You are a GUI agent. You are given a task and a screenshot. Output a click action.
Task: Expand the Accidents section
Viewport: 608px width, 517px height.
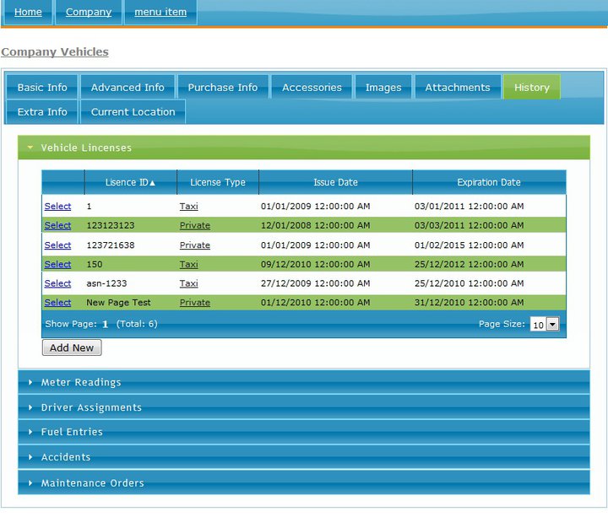tap(304, 457)
